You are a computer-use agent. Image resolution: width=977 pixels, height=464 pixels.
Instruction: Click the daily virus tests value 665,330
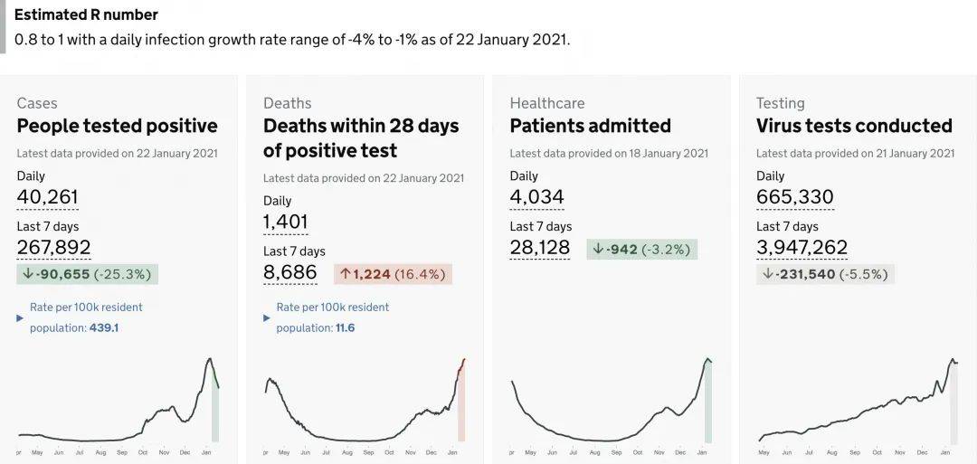point(795,197)
